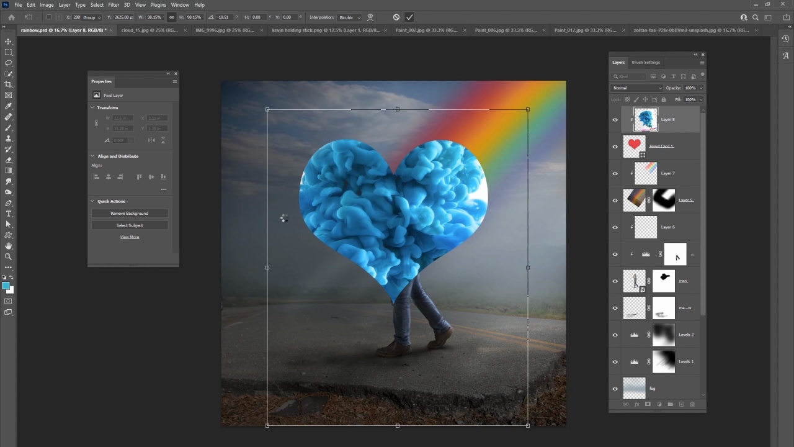Toggle the maintain aspect ratio link

point(172,17)
